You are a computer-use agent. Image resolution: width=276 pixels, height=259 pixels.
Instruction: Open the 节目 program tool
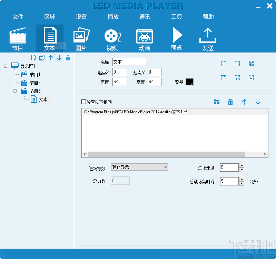coord(17,38)
